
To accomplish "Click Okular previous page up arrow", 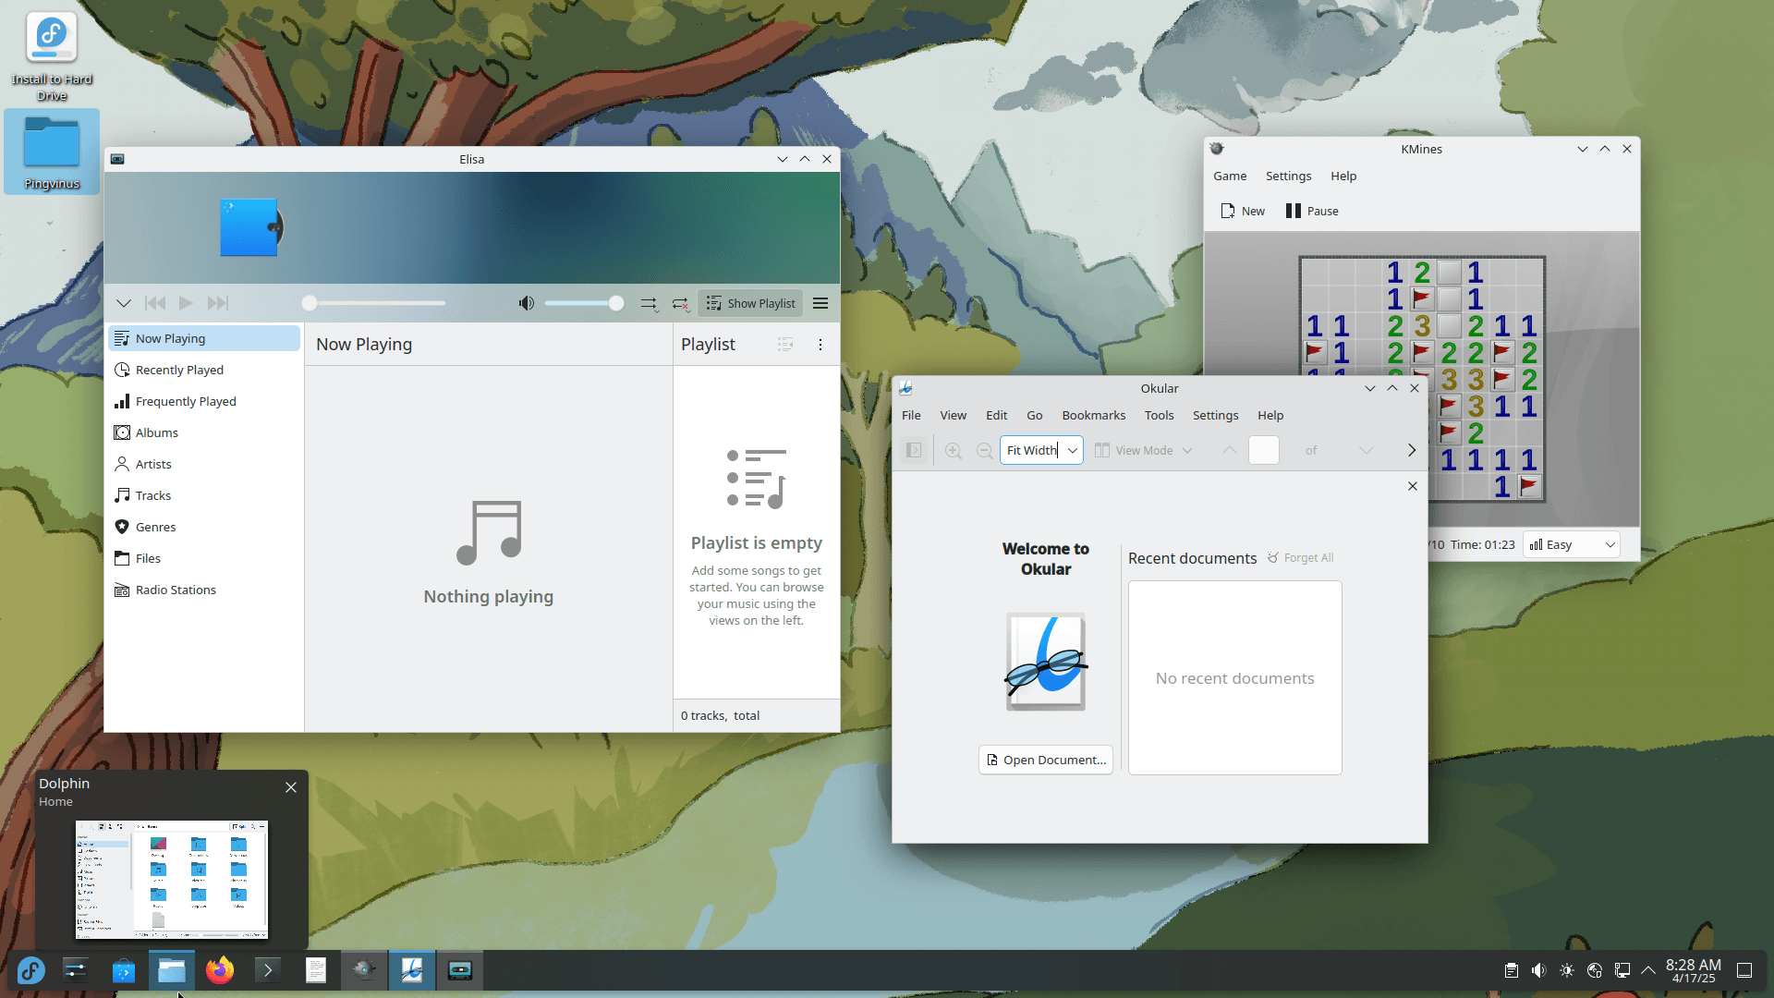I will pos(1229,450).
